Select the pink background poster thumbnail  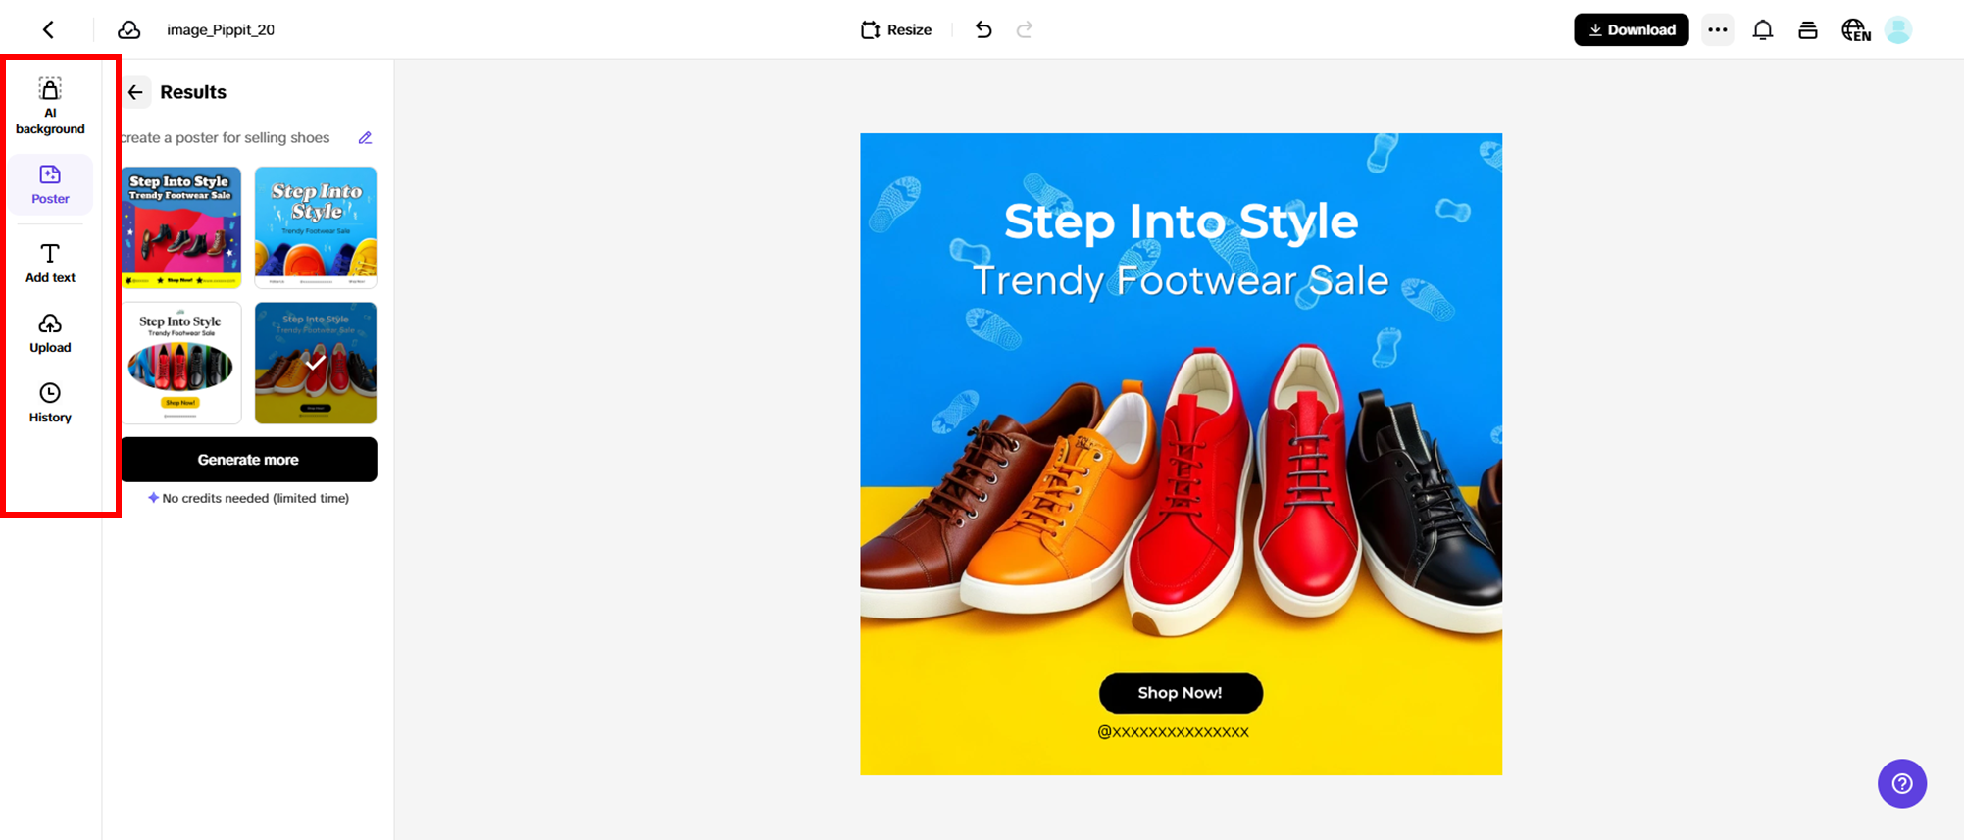coord(181,226)
